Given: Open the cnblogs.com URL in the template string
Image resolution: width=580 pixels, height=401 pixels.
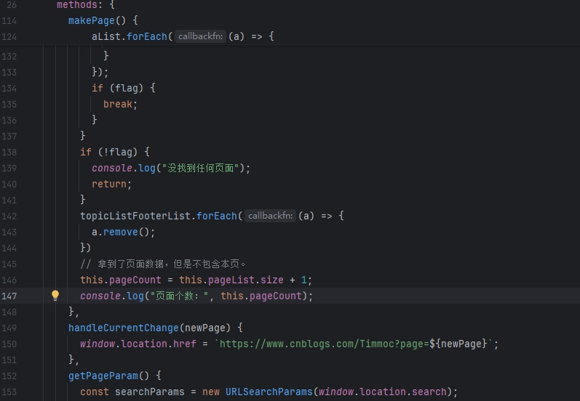Looking at the screenshot, I should (x=324, y=344).
